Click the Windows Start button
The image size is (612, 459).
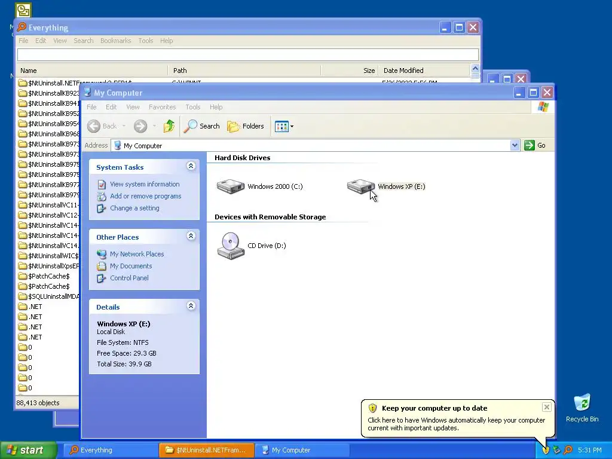28,450
